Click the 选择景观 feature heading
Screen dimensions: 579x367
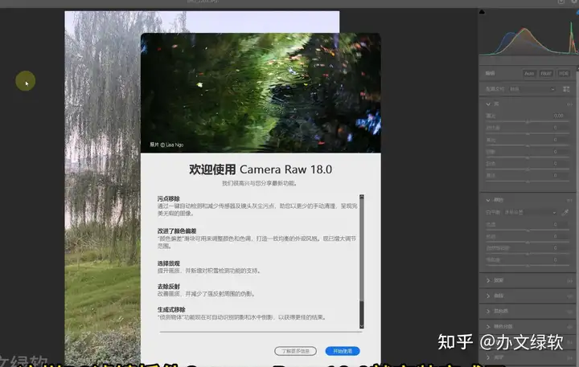[169, 263]
